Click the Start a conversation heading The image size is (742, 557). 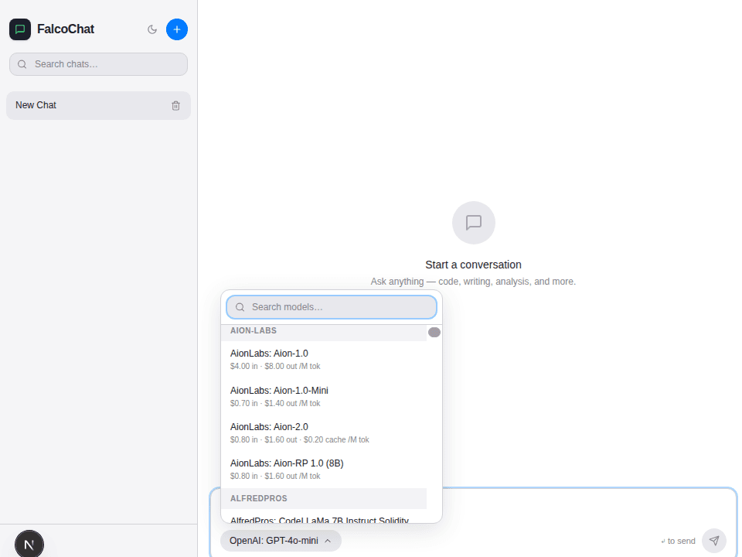[x=473, y=265]
